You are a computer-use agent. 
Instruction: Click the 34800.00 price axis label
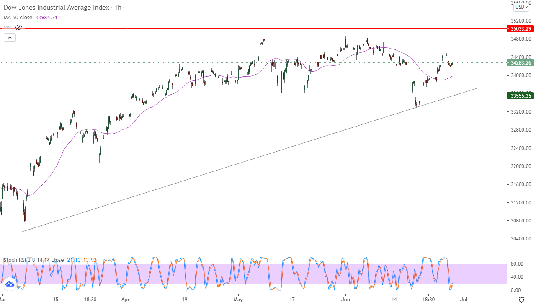[x=520, y=39]
